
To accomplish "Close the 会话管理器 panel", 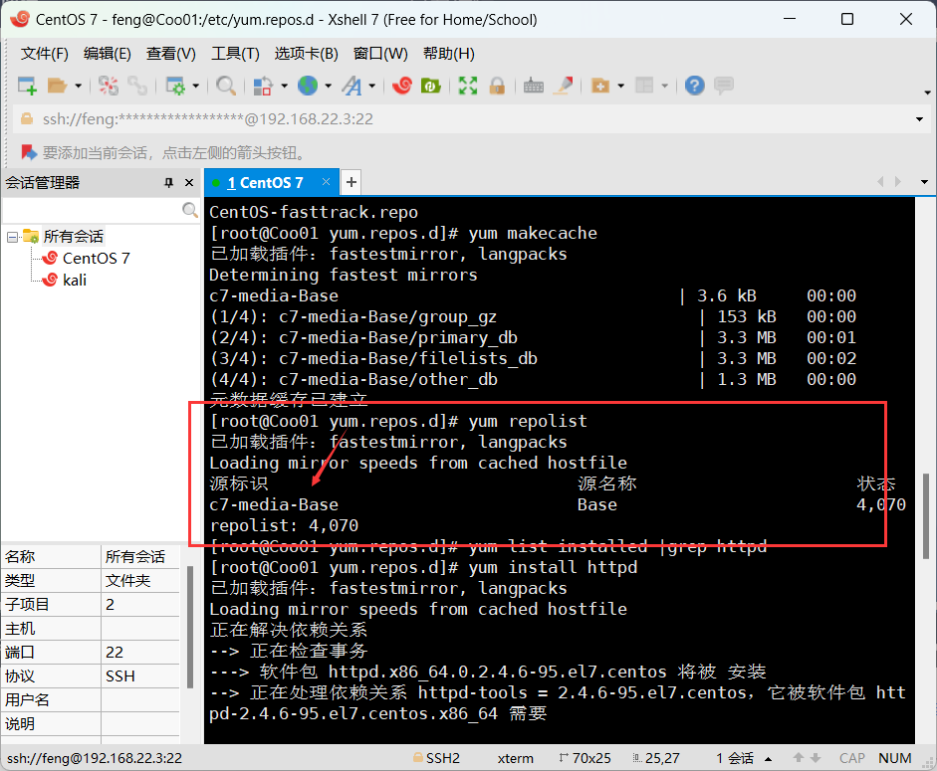I will [x=189, y=183].
